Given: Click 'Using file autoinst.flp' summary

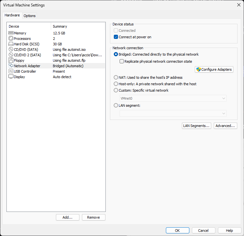Looking at the screenshot, I should 69,60.
